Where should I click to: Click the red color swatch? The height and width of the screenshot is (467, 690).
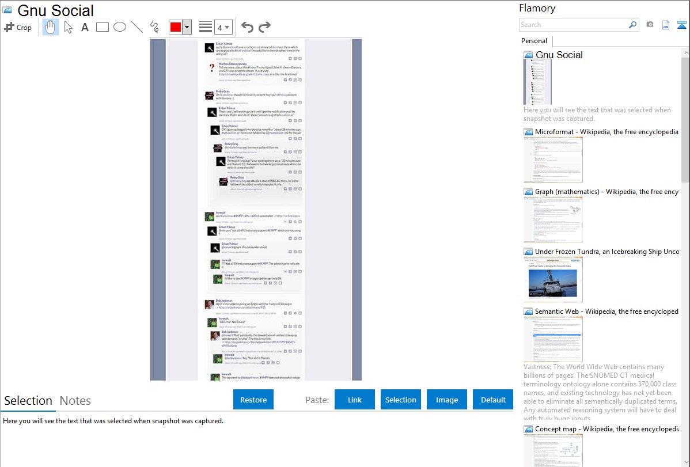[x=176, y=27]
